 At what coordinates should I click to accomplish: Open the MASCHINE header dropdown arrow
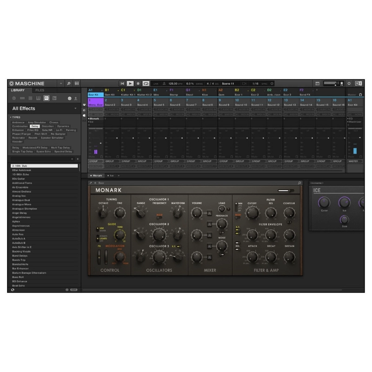[61, 83]
